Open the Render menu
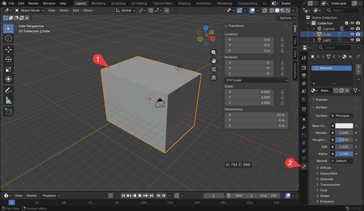This screenshot has height=211, width=364. pyautogui.click(x=33, y=3)
